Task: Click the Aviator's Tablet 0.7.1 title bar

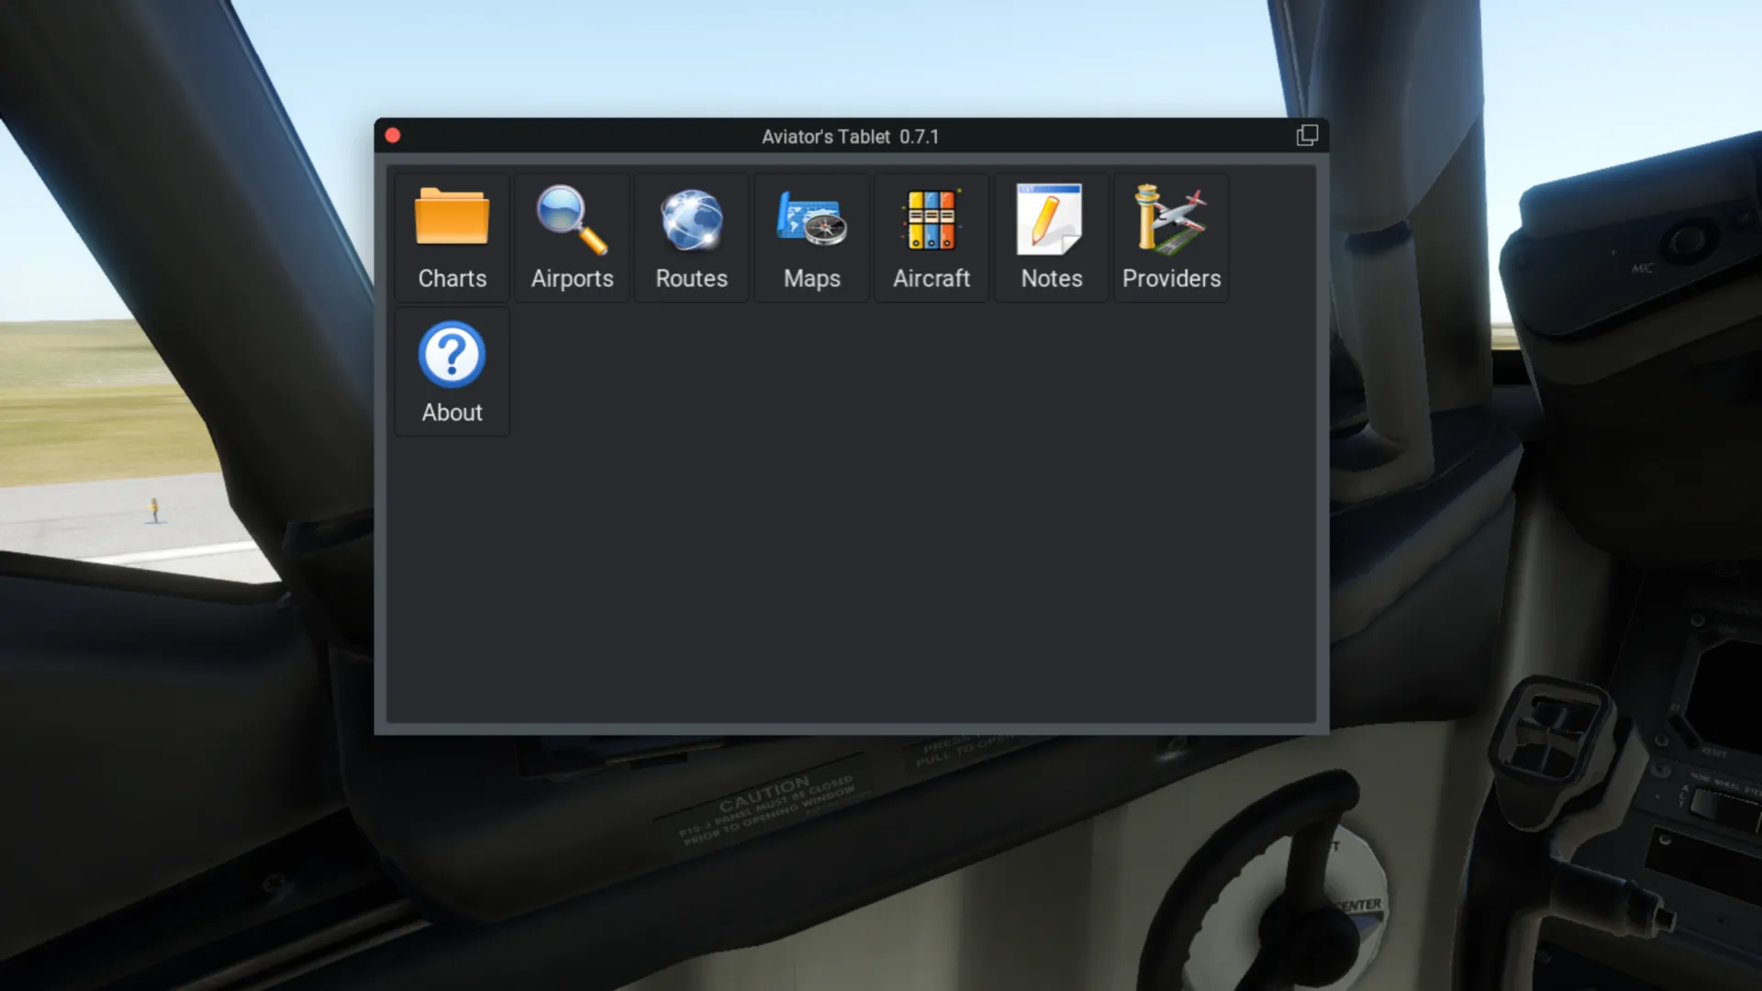Action: pyautogui.click(x=850, y=136)
